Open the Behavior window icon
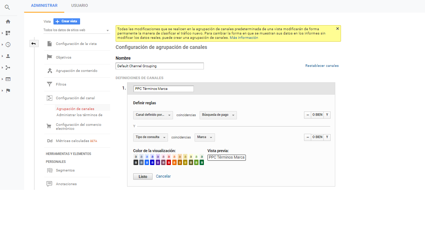This screenshot has width=425, height=233. [x=8, y=79]
